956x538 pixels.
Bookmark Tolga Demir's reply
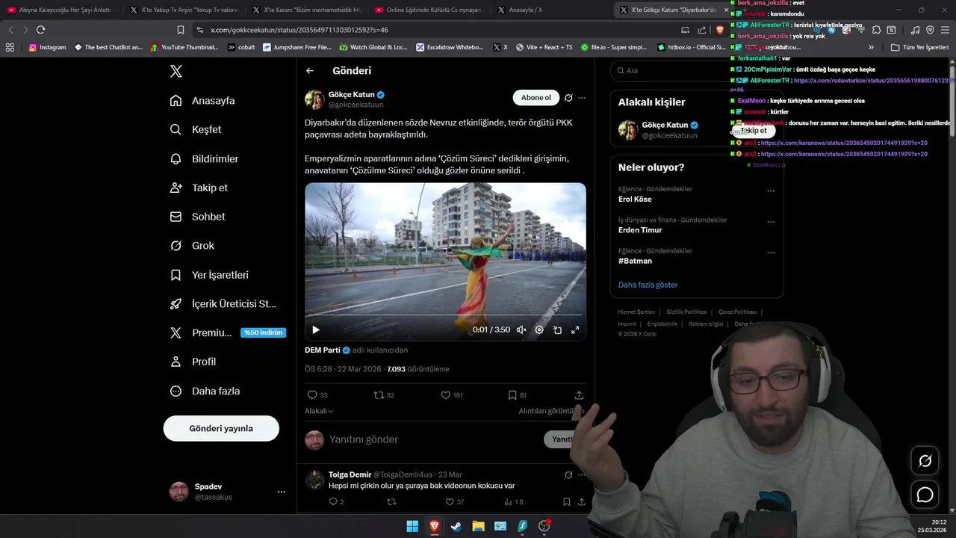(x=566, y=502)
